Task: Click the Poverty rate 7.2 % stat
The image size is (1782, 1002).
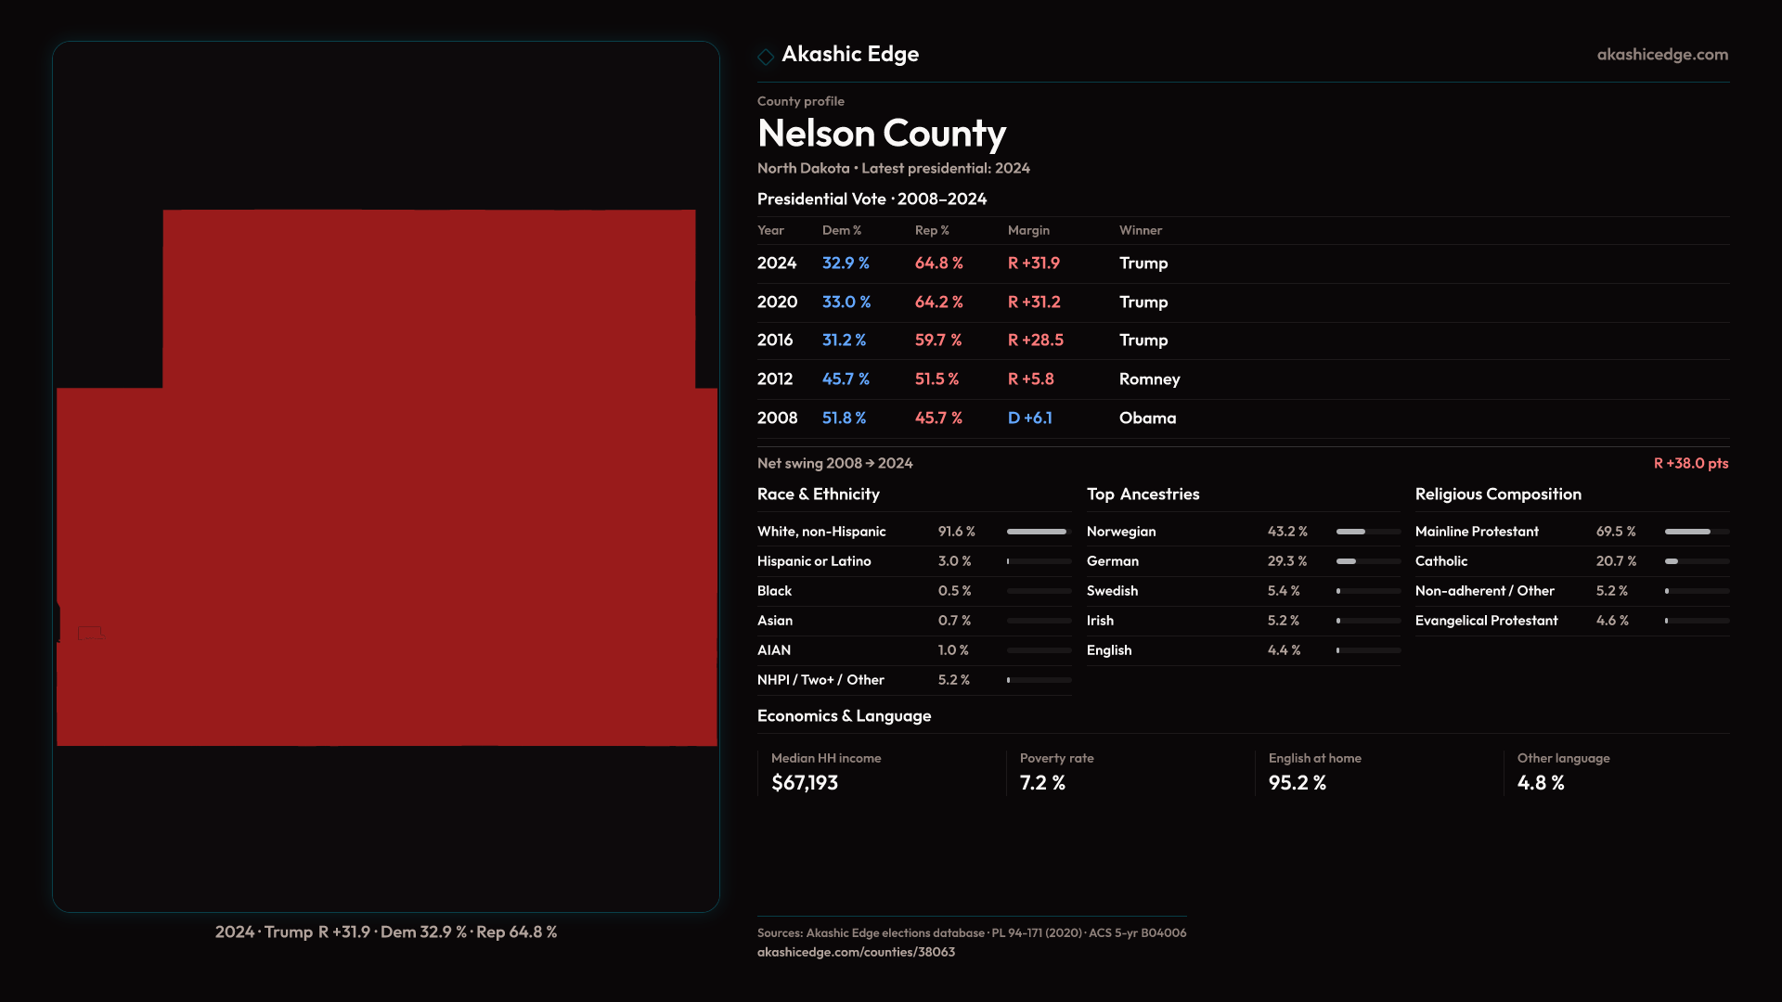Action: pyautogui.click(x=1042, y=783)
